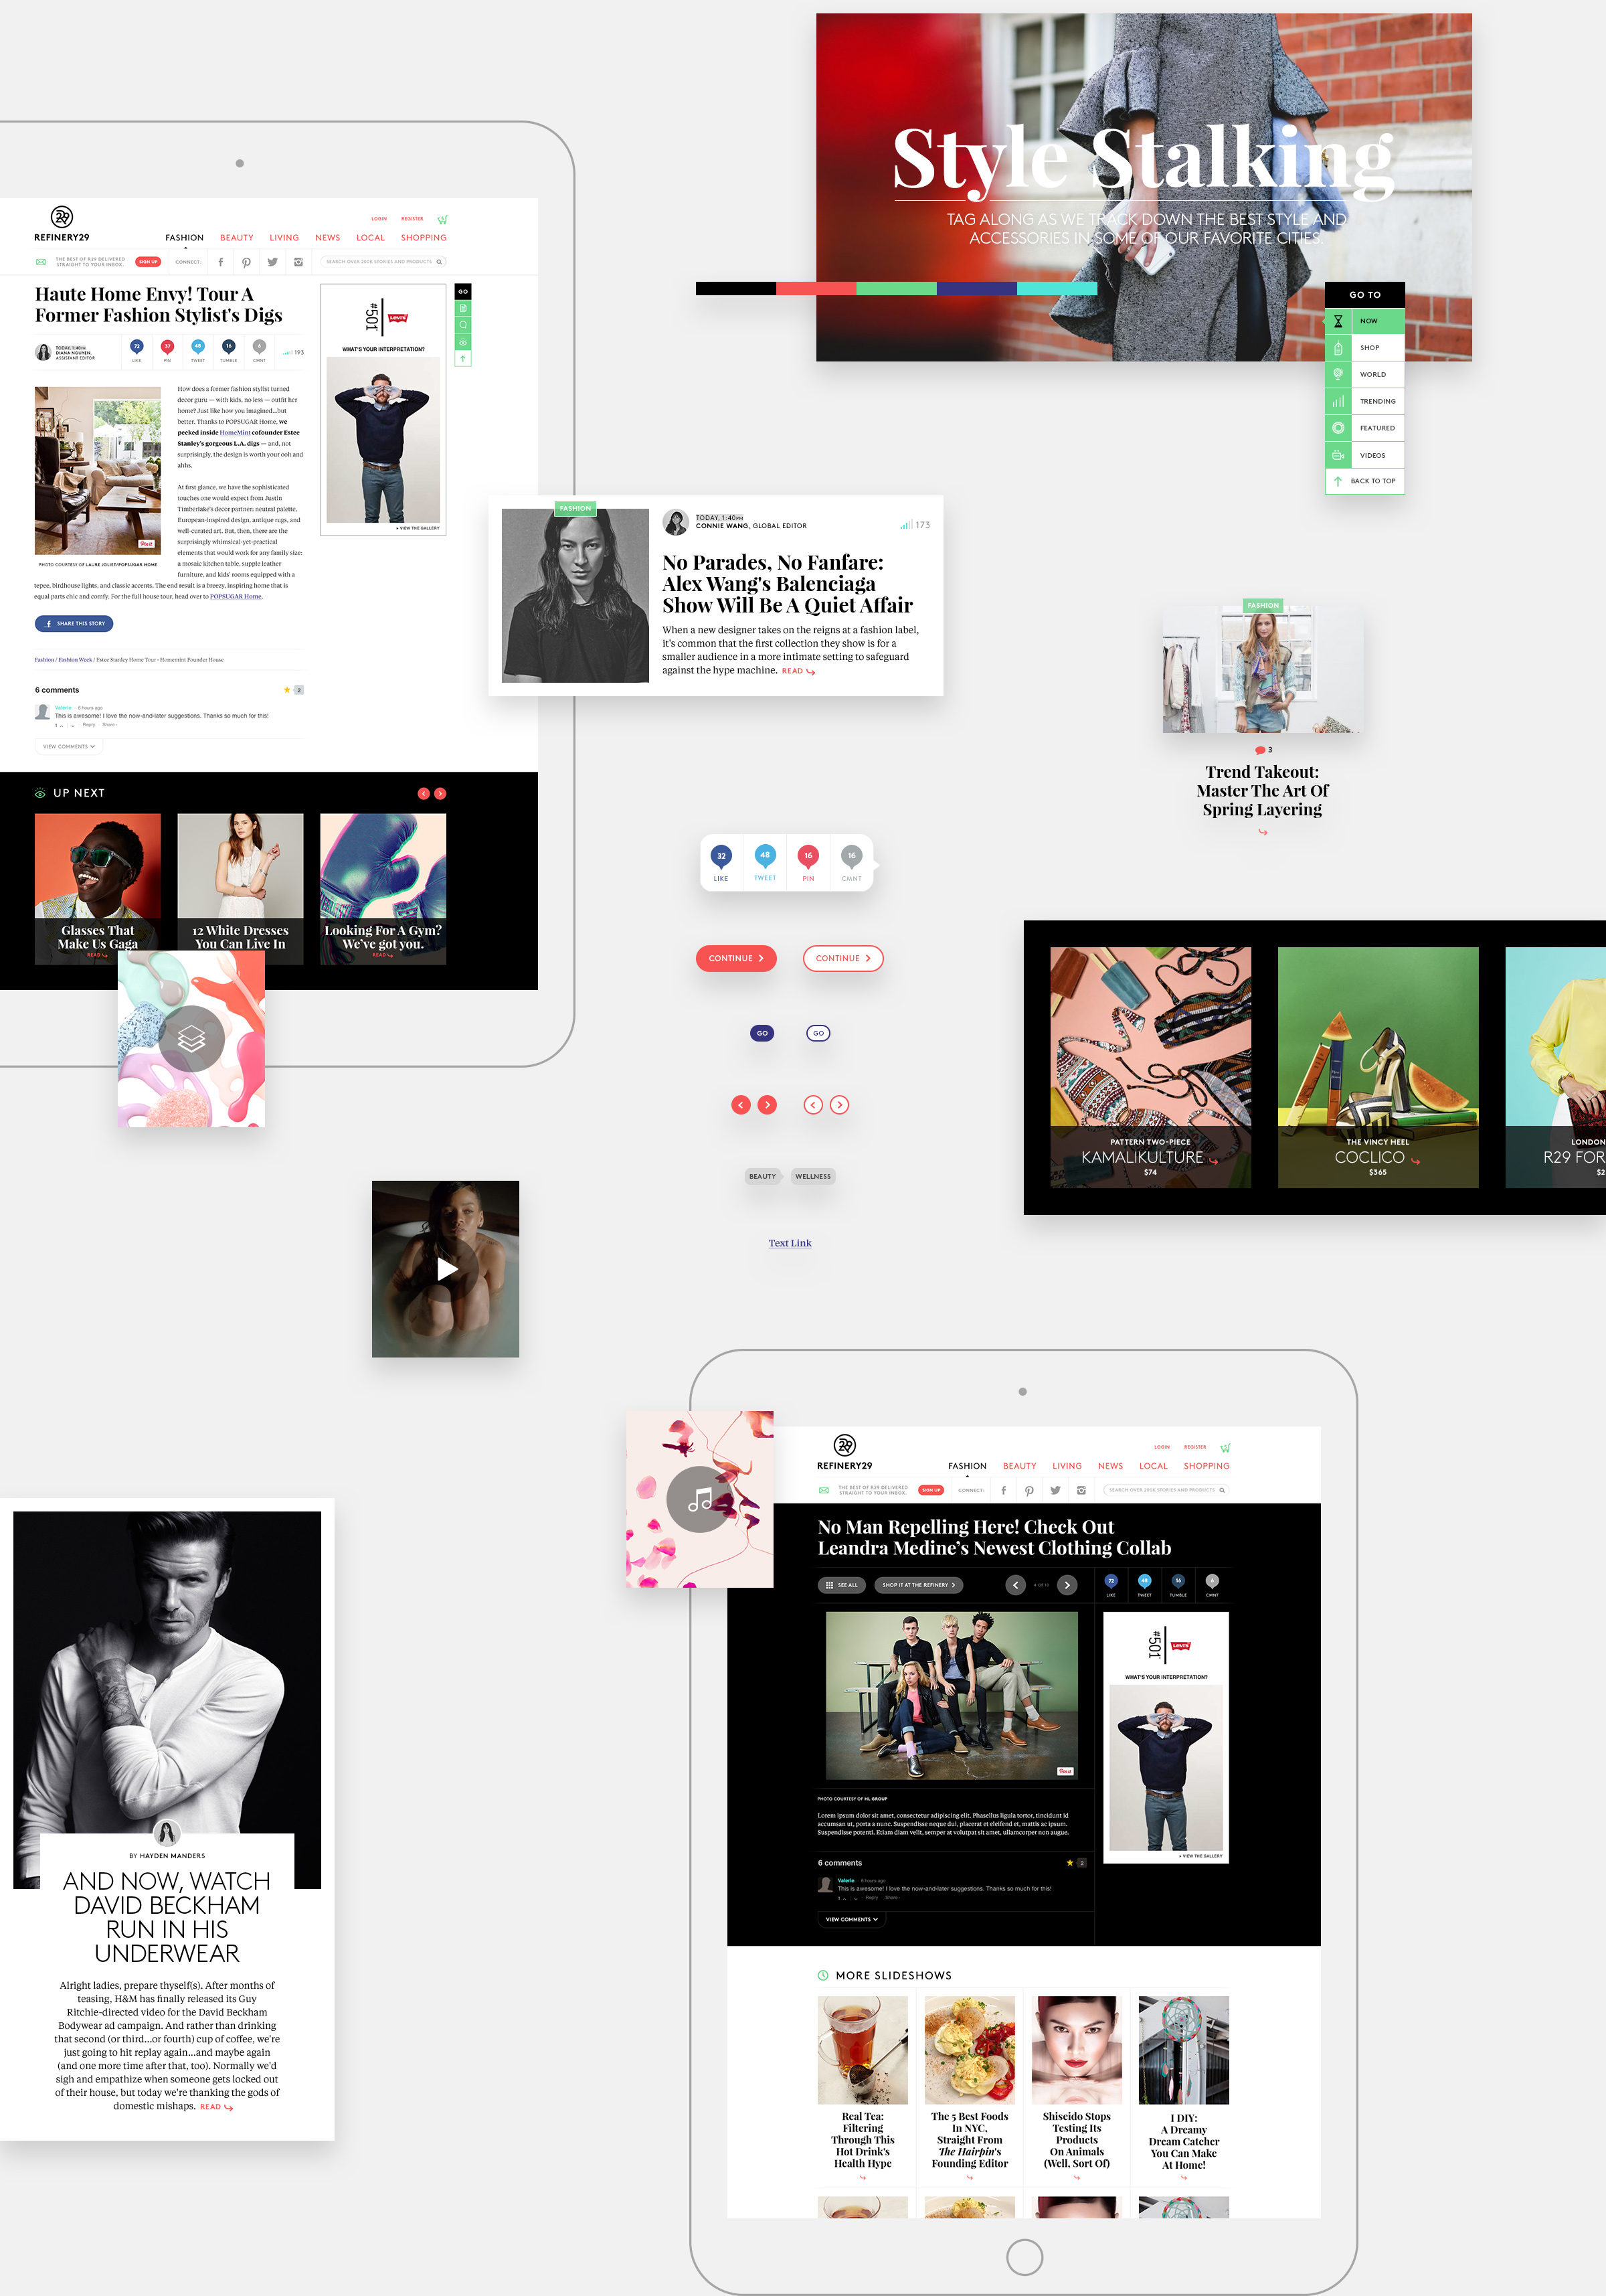
Task: Click the hourglass NOW icon in Go To menu
Action: (1337, 321)
